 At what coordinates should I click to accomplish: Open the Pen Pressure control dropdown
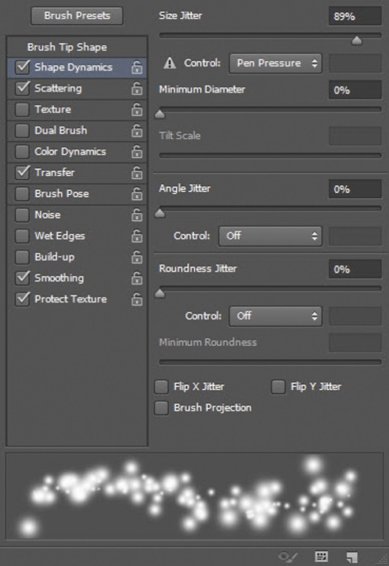pos(276,64)
